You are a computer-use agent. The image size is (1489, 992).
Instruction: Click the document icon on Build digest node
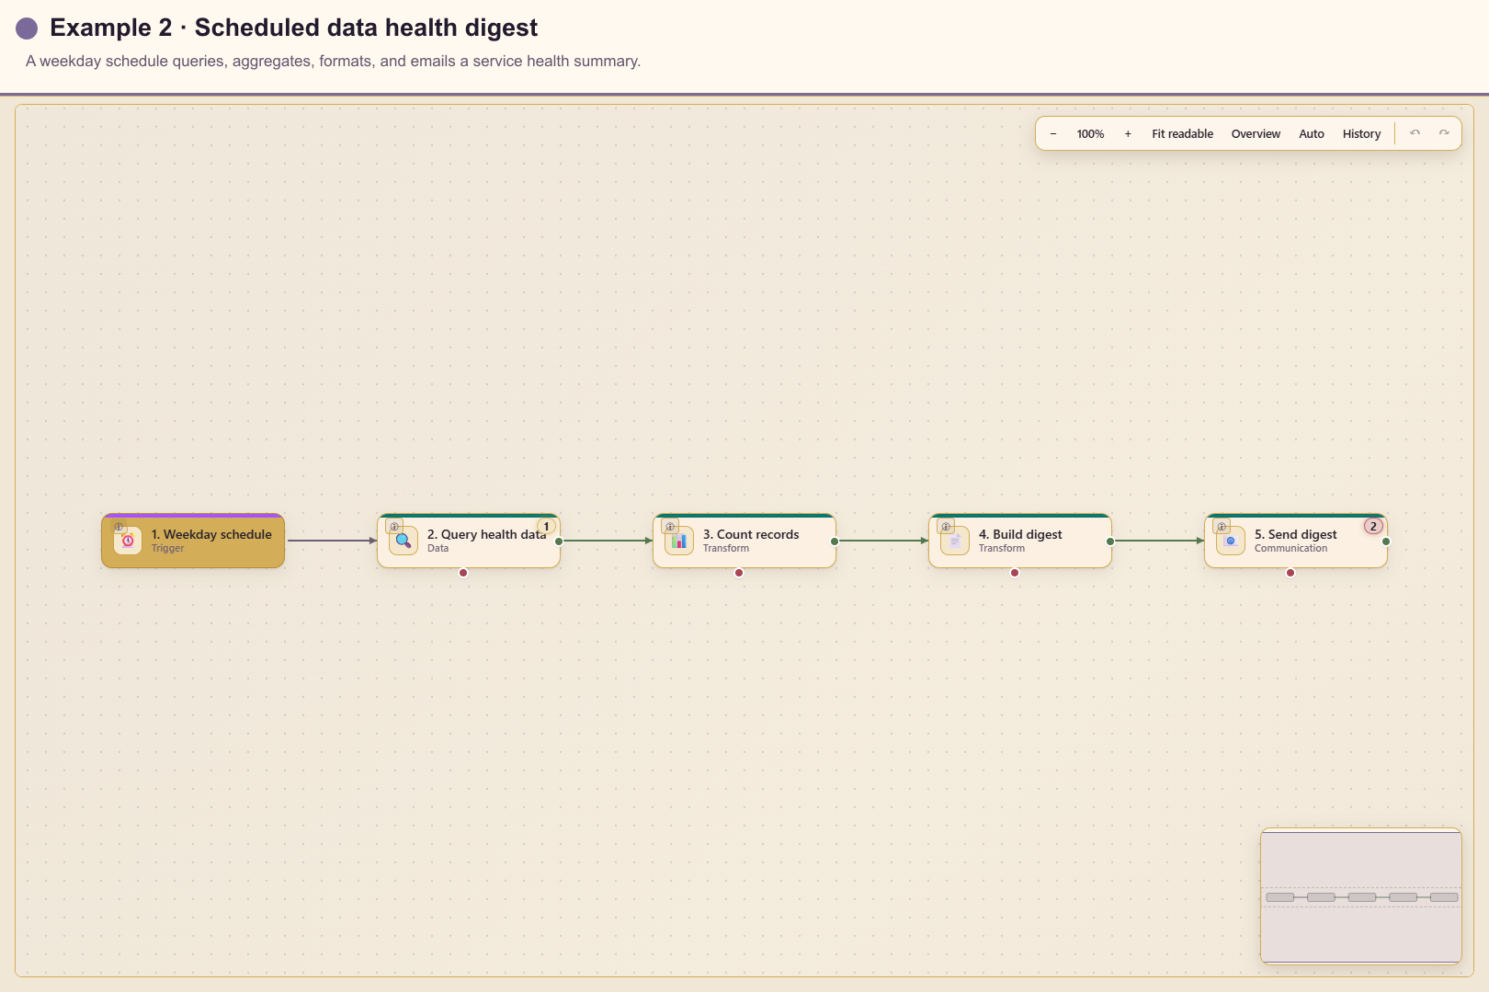click(955, 541)
